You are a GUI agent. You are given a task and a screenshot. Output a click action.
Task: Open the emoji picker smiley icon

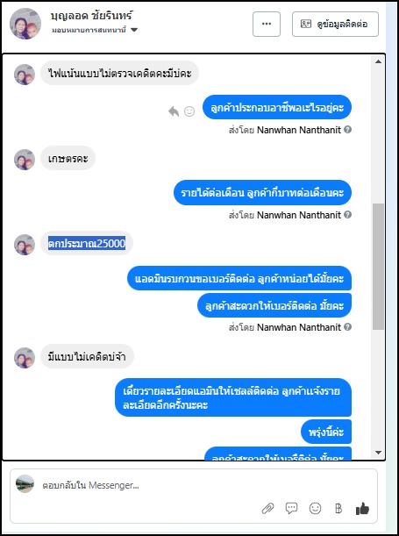tap(315, 508)
